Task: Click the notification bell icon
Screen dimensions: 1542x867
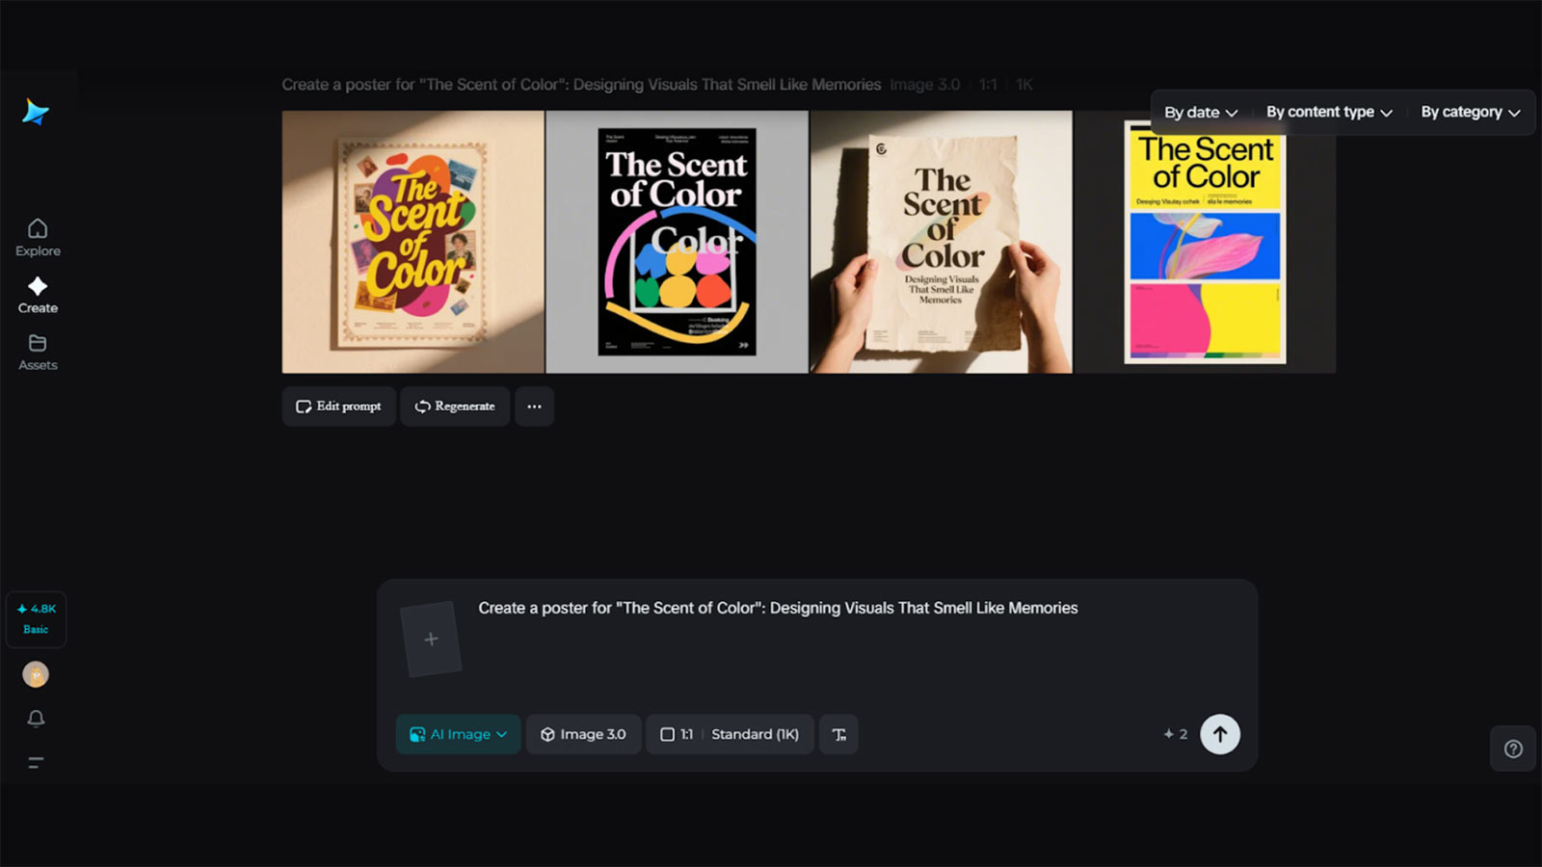Action: point(36,718)
